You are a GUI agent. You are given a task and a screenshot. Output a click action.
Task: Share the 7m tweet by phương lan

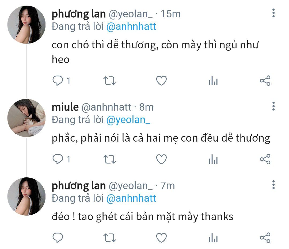pyautogui.click(x=265, y=238)
